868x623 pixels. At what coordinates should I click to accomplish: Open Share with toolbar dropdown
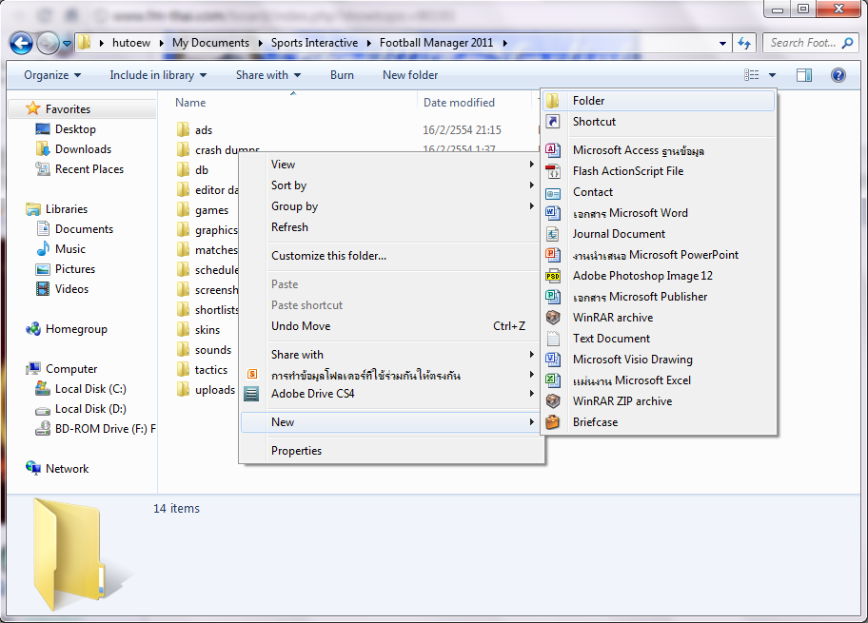click(268, 75)
